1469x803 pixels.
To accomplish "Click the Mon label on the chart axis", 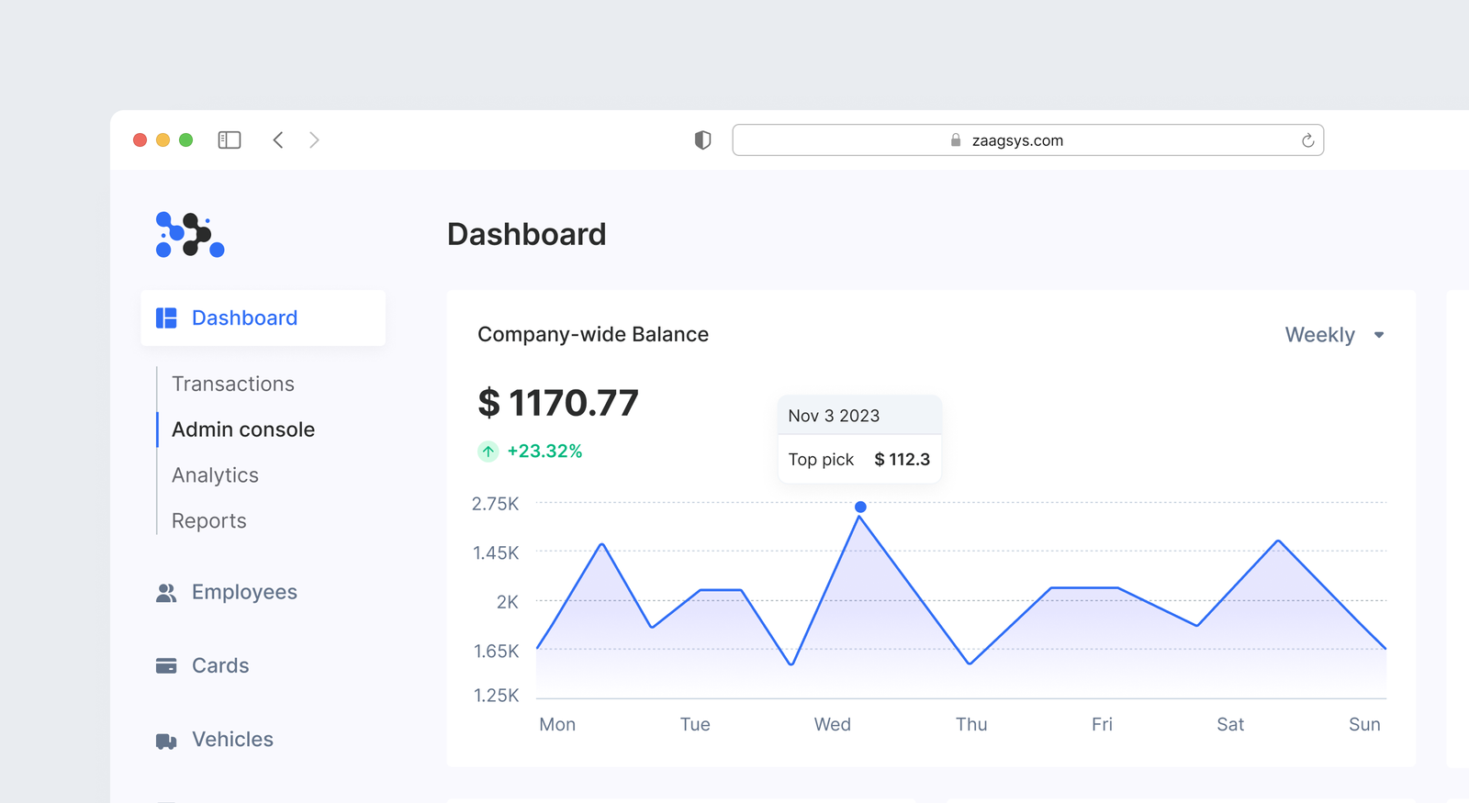I will coord(557,725).
